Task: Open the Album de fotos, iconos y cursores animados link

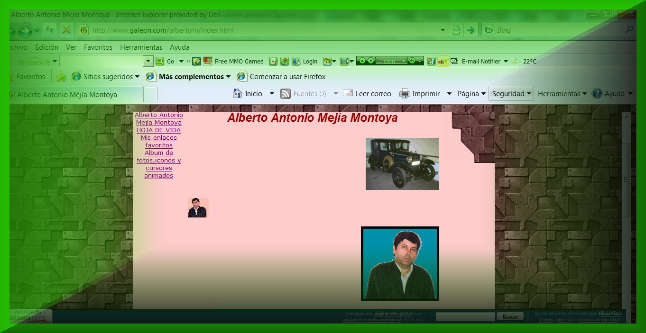Action: (159, 164)
